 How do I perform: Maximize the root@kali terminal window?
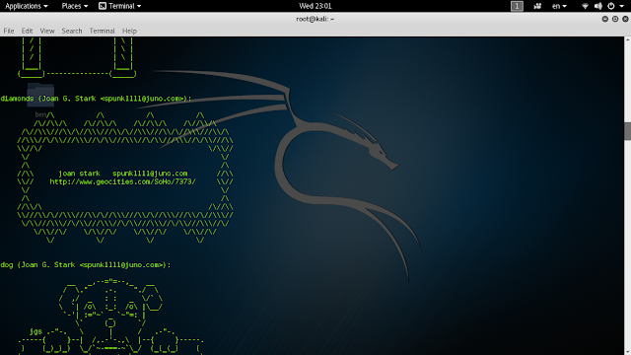pyautogui.click(x=615, y=19)
